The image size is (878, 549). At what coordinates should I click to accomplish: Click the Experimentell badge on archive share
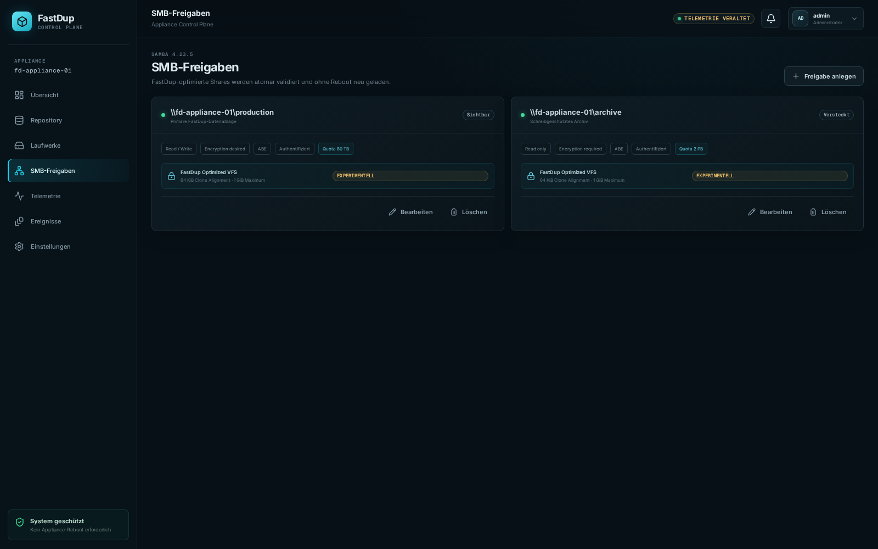(x=770, y=176)
